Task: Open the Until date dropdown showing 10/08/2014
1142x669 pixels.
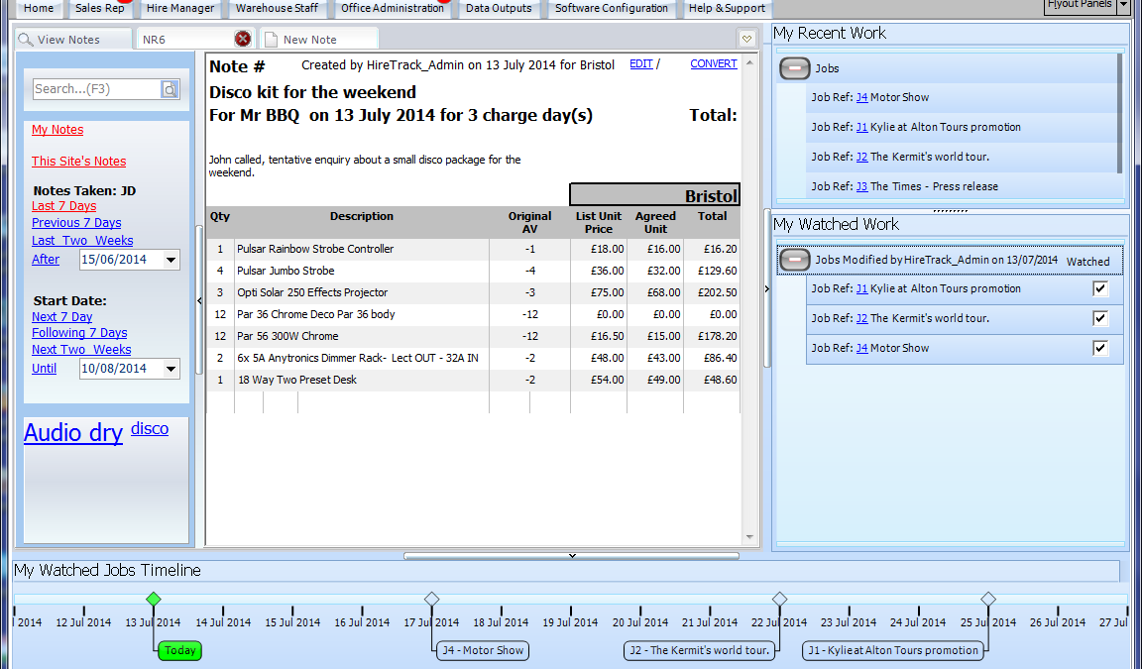Action: (x=171, y=369)
